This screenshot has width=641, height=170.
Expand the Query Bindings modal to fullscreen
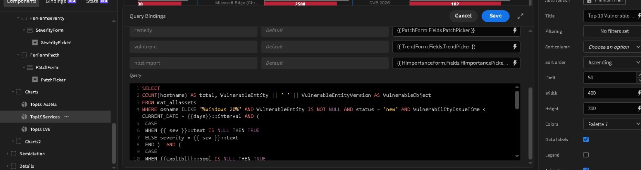(x=520, y=16)
